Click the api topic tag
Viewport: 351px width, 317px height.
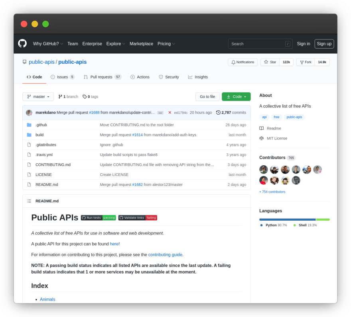point(264,117)
